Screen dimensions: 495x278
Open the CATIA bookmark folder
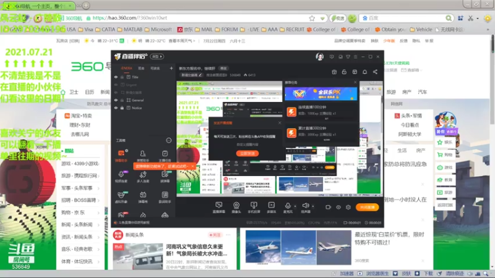[105, 29]
